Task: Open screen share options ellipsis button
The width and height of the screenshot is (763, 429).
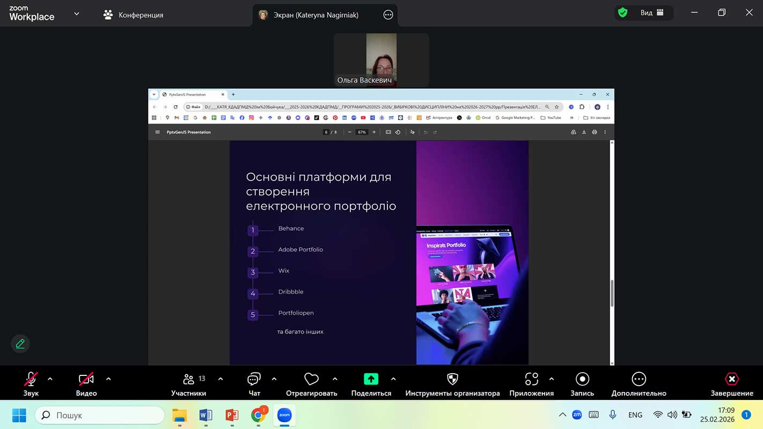Action: pos(388,15)
